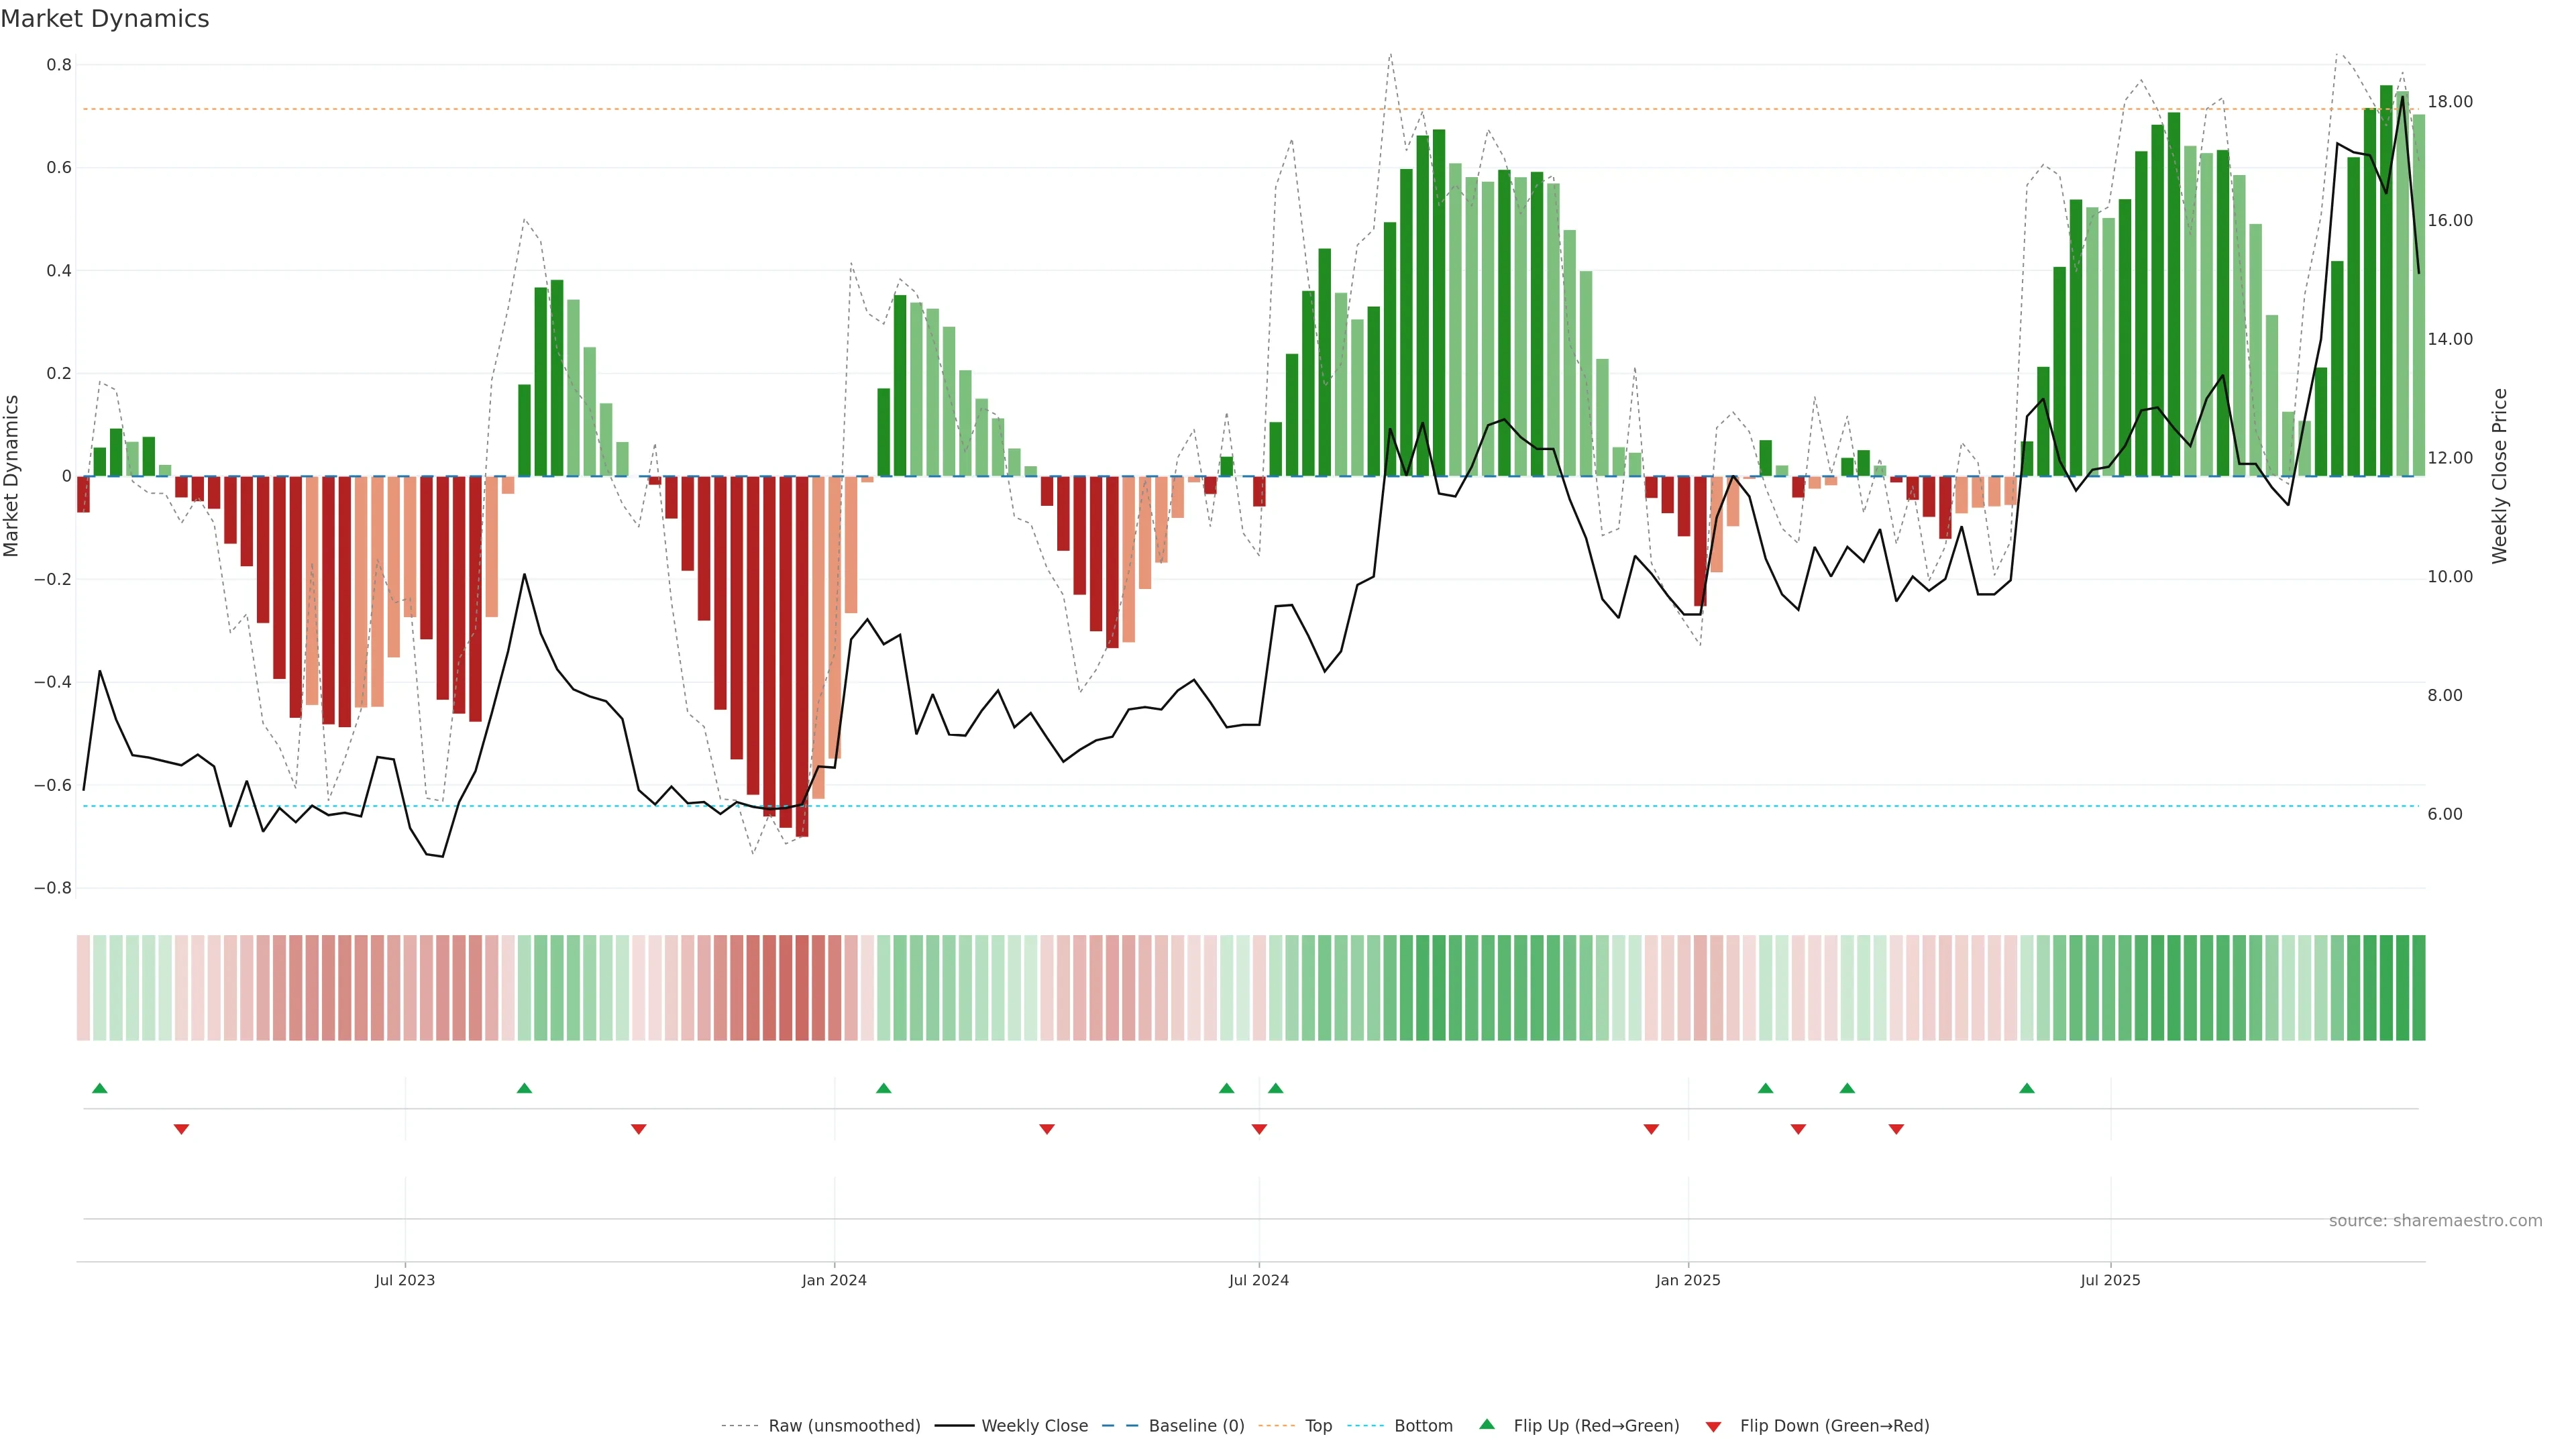The image size is (2576, 1449).
Task: Click the Top legend line swatch
Action: click(x=1276, y=1426)
